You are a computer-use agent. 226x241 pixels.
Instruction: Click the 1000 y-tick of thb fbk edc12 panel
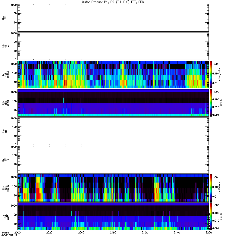coord(14,64)
